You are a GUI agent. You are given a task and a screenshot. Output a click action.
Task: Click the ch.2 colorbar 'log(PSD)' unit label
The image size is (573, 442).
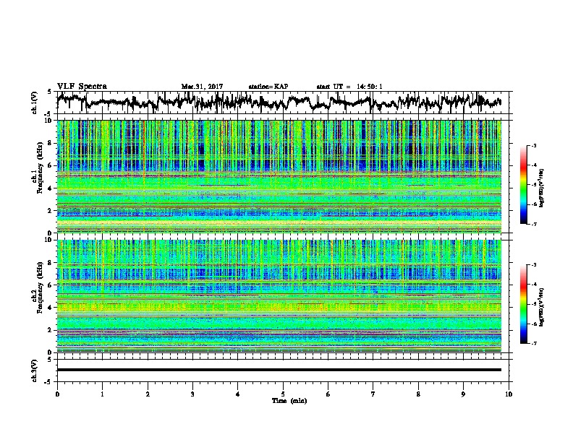(x=542, y=308)
